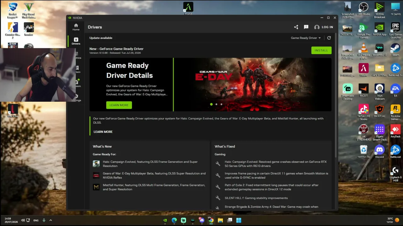Click the Smooth Motion frame pacing fix entry
403x226 pixels.
(x=276, y=175)
